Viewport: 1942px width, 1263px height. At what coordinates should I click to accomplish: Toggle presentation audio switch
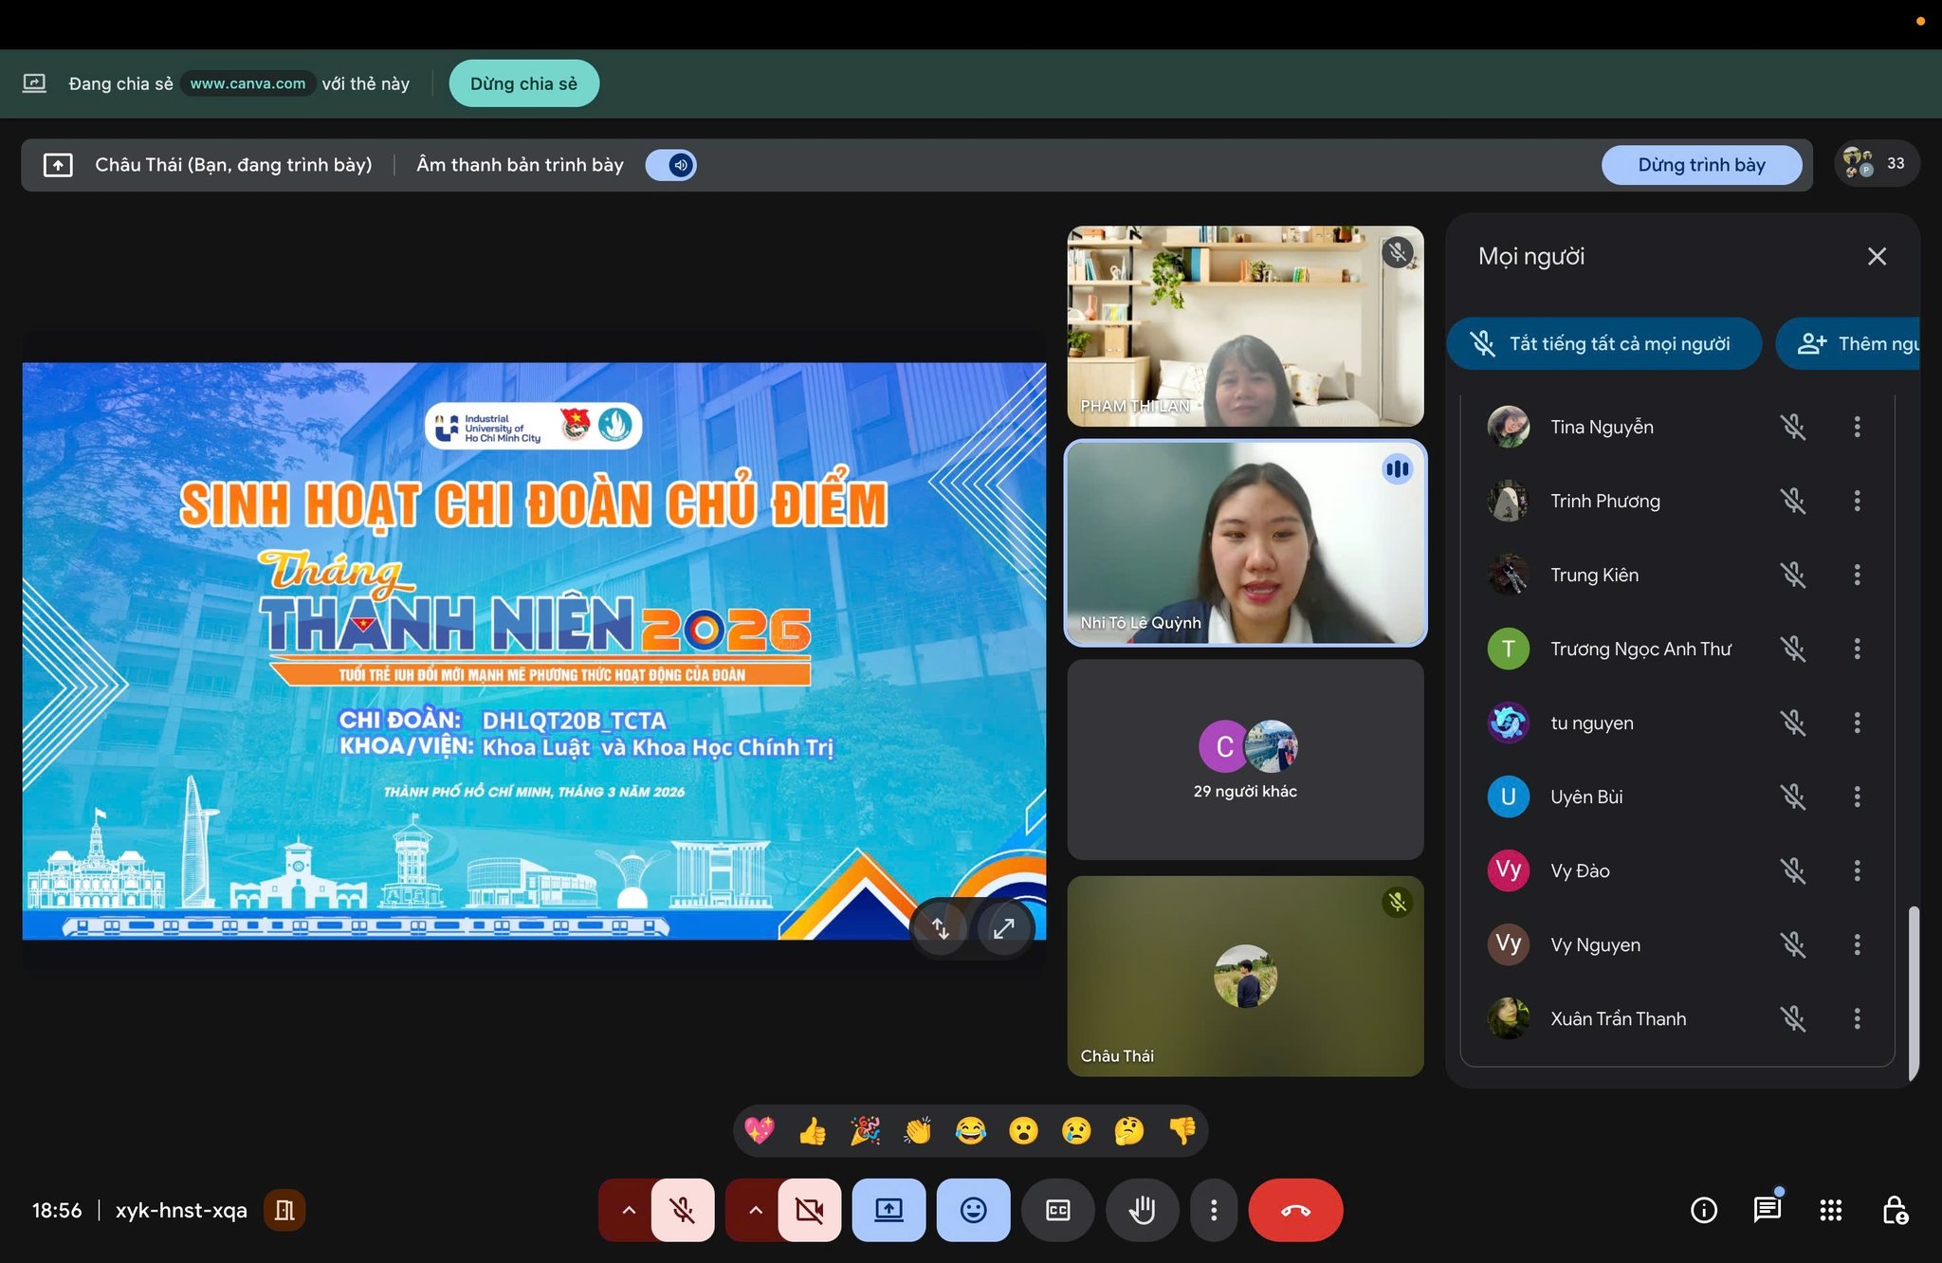tap(671, 165)
